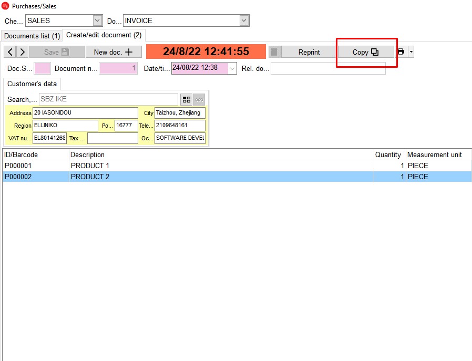Screen dimensions: 472x361
Task: Click the pink document series field
Action: coord(42,68)
